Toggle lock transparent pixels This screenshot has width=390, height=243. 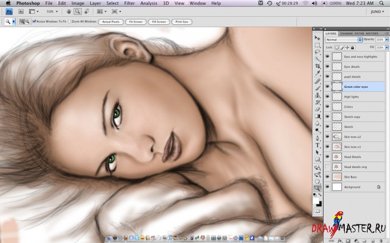(337, 47)
